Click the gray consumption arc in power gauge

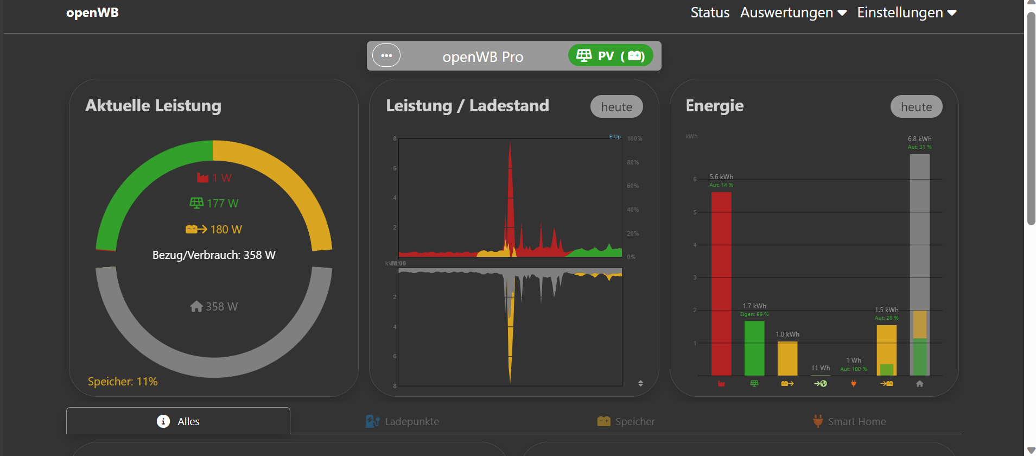pos(214,367)
